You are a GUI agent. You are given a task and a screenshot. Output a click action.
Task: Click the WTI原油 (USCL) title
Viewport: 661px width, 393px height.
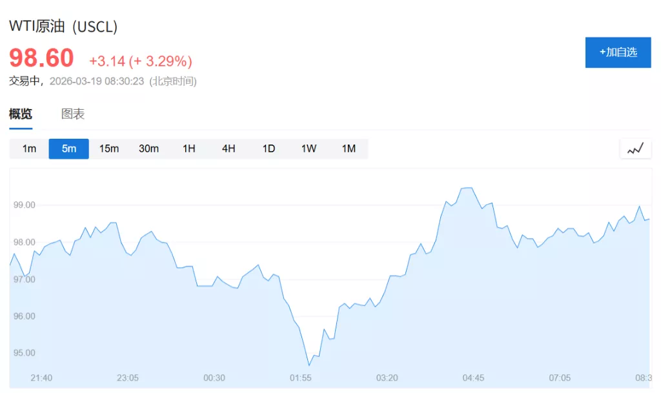pos(63,26)
